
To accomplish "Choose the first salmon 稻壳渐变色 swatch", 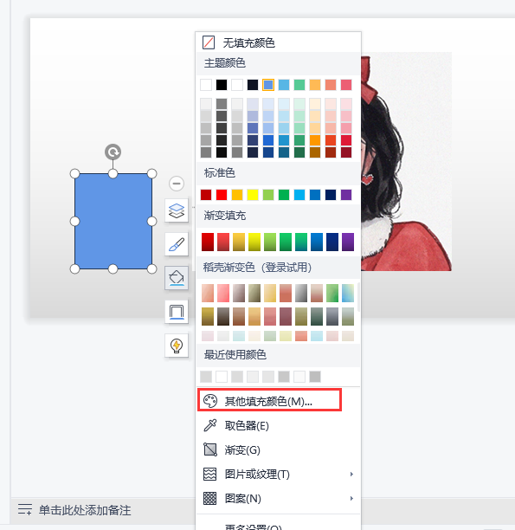I will [208, 293].
